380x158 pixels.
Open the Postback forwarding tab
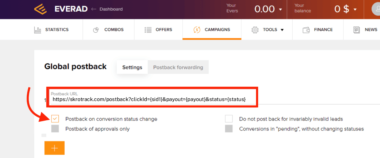(x=178, y=67)
